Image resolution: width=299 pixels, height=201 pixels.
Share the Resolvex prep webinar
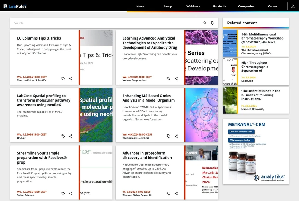(71, 193)
